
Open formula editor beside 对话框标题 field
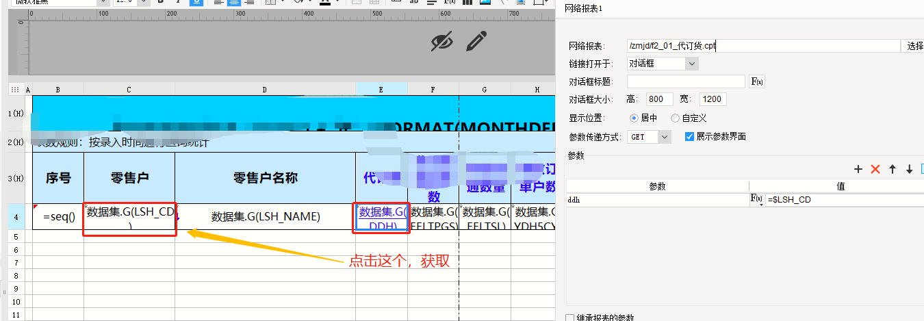pyautogui.click(x=757, y=81)
